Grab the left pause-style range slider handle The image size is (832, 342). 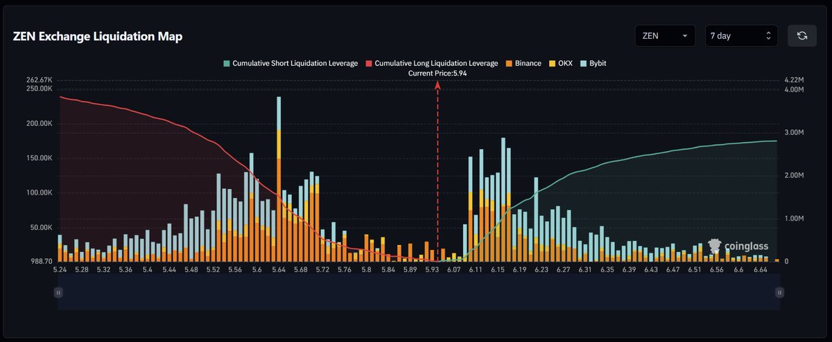(58, 293)
